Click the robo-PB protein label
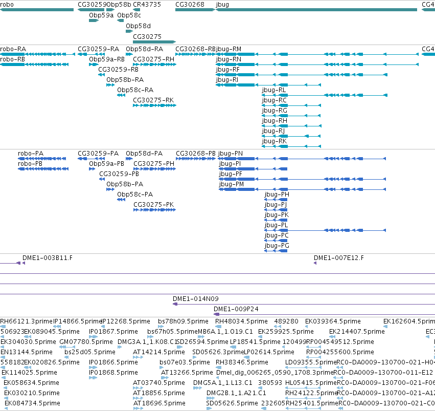This screenshot has width=435, height=411. click(x=30, y=164)
